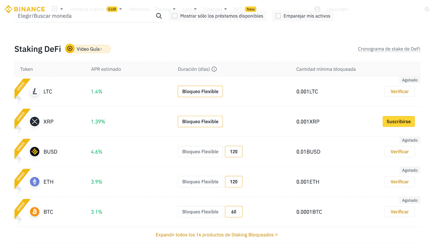The height and width of the screenshot is (244, 432).
Task: Check the Emparejar mis activos checkbox
Action: pos(278,16)
